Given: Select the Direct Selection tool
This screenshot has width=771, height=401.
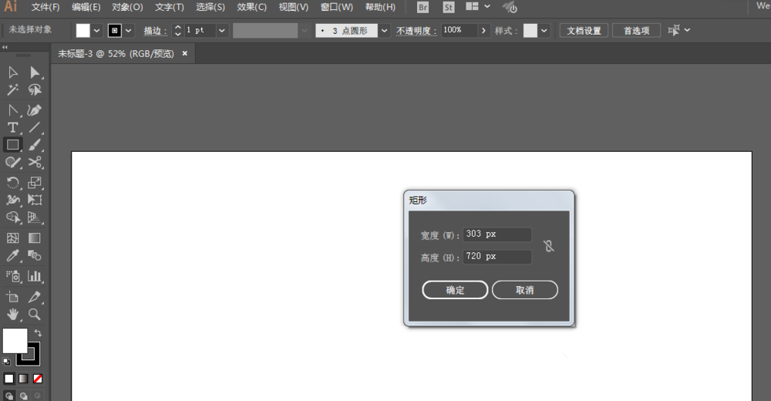Looking at the screenshot, I should 35,72.
